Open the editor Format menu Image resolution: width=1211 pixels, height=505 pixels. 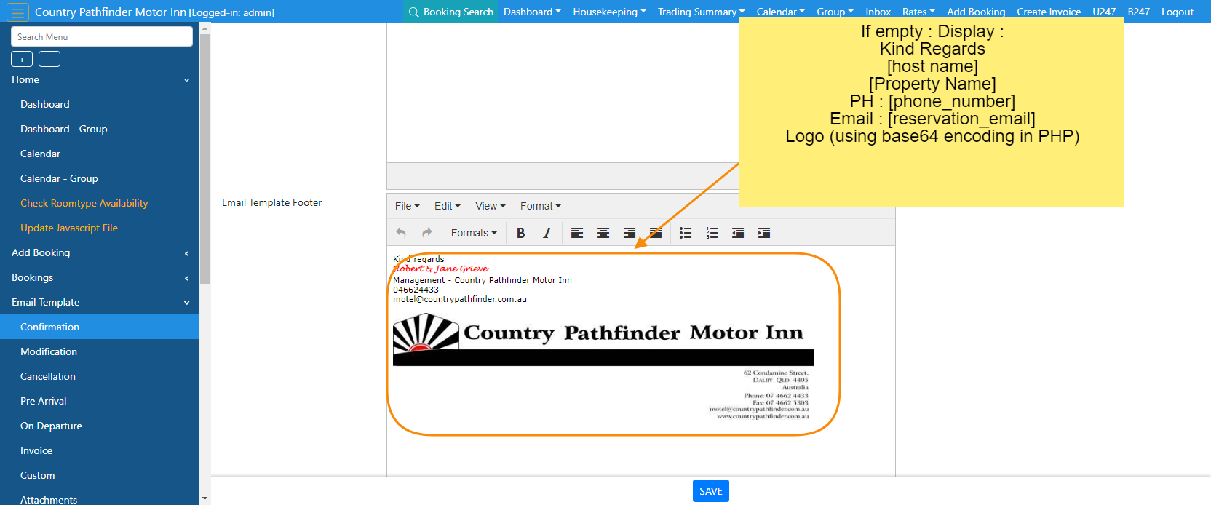(x=540, y=206)
